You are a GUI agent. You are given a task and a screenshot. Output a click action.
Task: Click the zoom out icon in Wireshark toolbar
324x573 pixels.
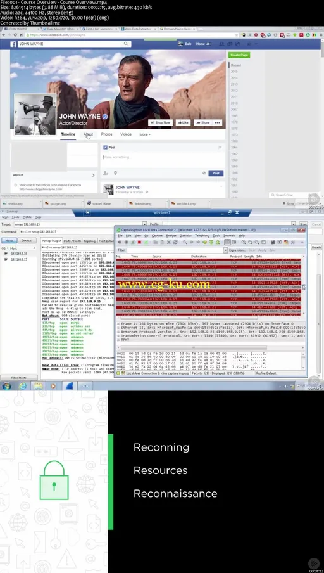(251, 242)
